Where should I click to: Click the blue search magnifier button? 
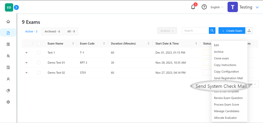pos(212,31)
